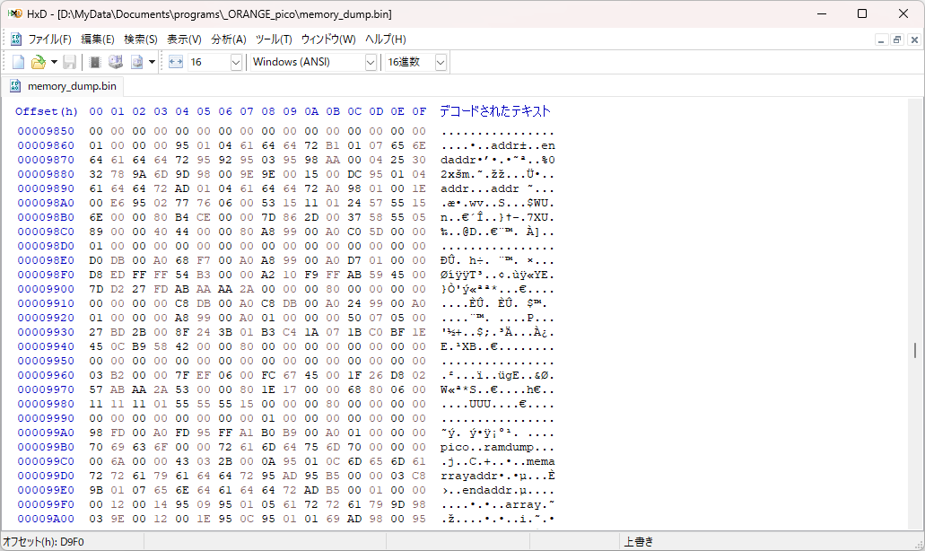This screenshot has height=551, width=925.
Task: Click the 00 column header
Action: point(96,111)
